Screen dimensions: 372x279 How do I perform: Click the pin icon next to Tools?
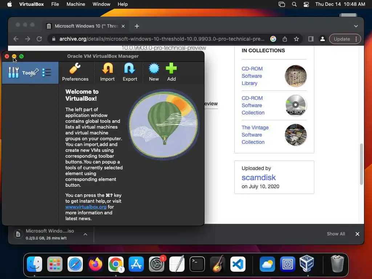[35, 72]
